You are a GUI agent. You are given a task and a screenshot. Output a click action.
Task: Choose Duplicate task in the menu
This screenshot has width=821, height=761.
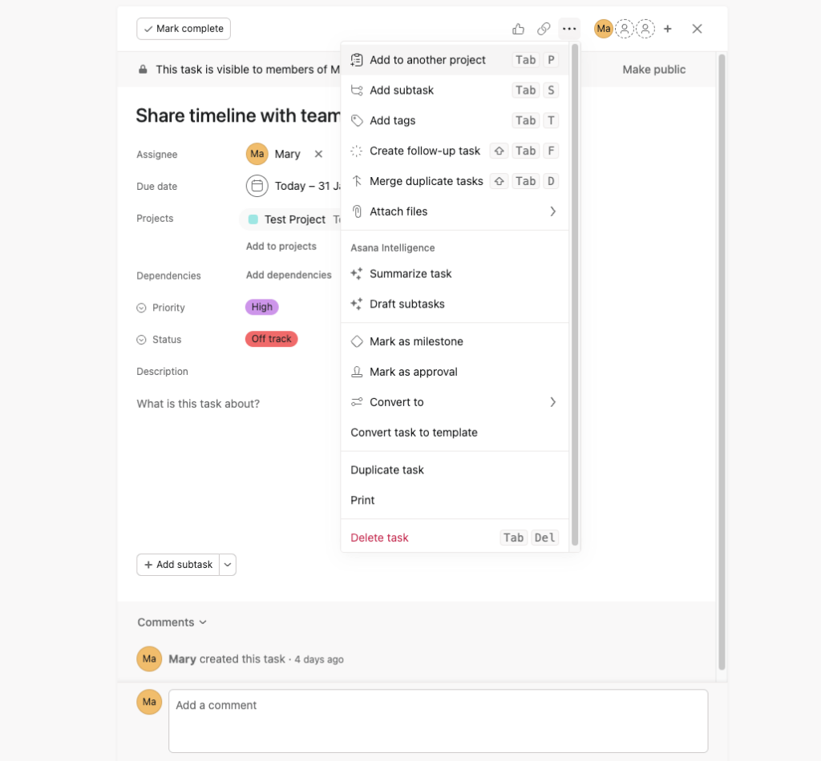(x=387, y=469)
